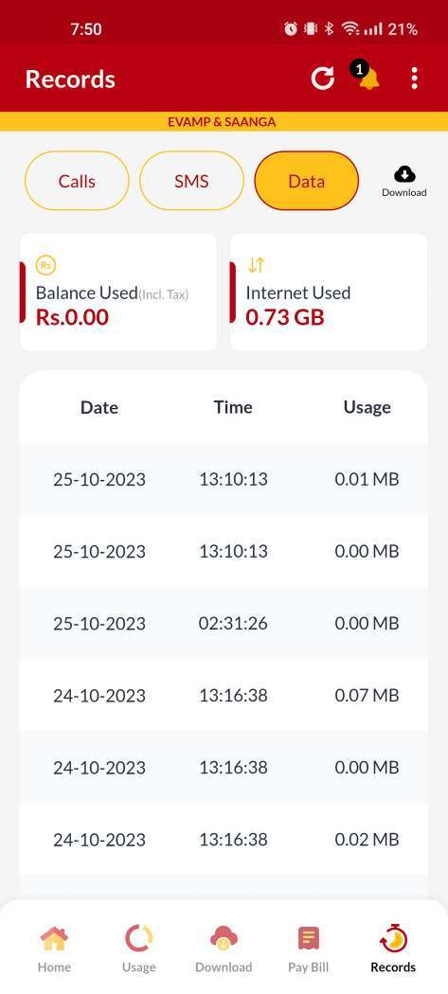This screenshot has width=448, height=994.
Task: Tap Records in bottom navigation
Action: [x=393, y=949]
